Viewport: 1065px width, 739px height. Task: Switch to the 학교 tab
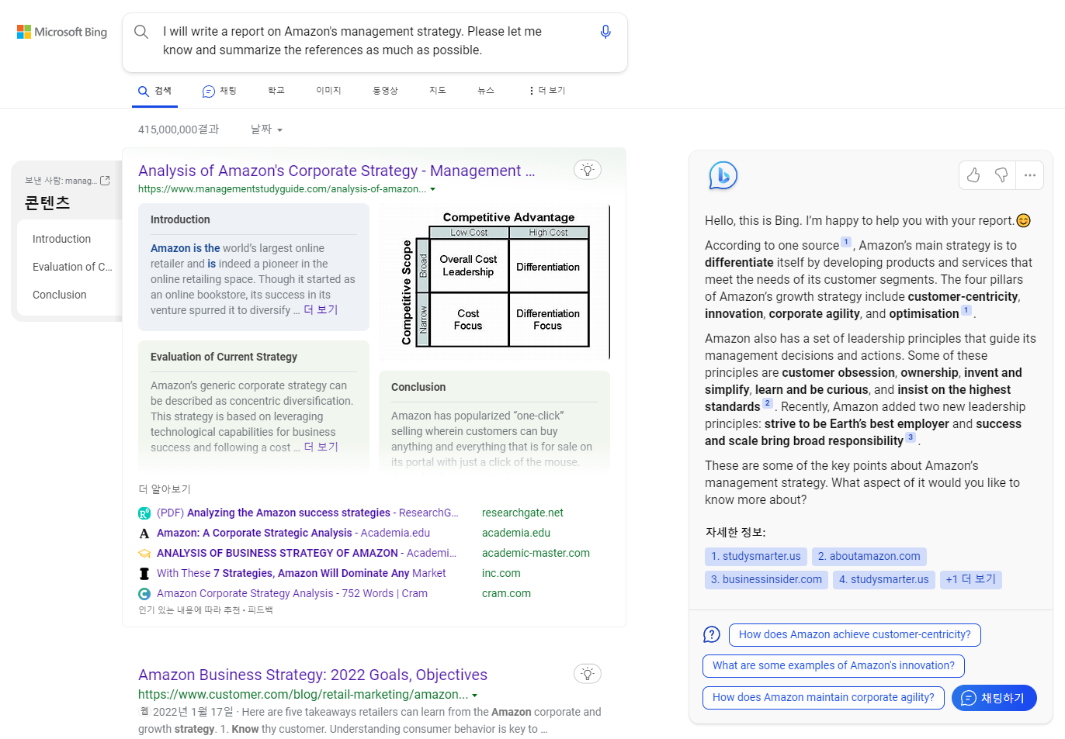[x=276, y=91]
